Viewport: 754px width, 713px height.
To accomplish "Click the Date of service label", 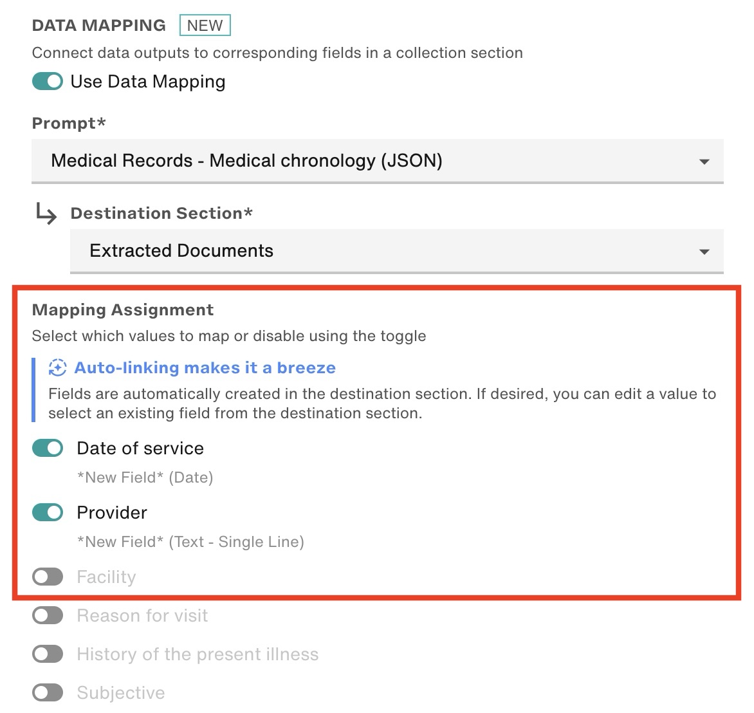I will (x=140, y=449).
